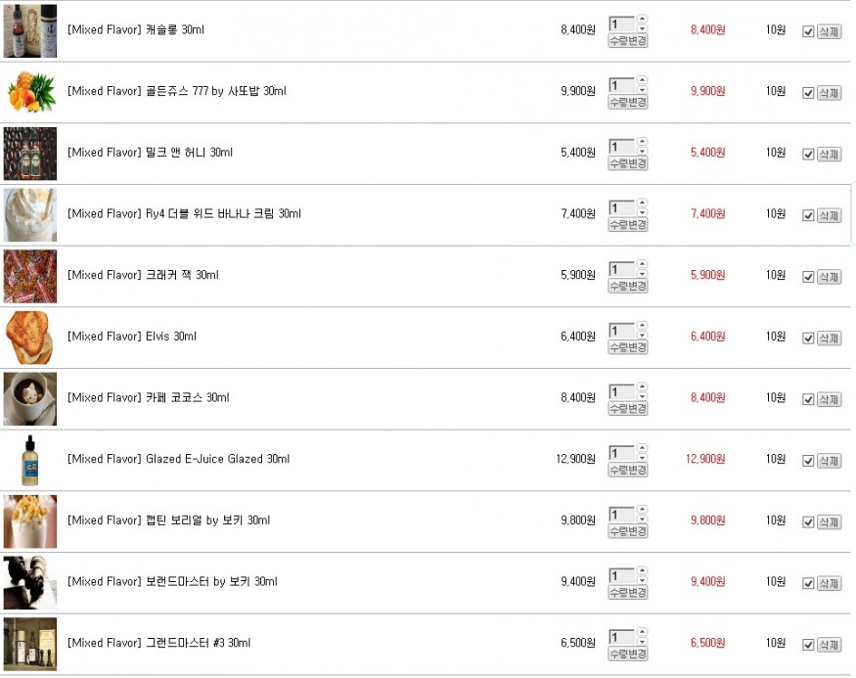The width and height of the screenshot is (856, 678).
Task: Open the 크래커 잭 30ml product name link
Action: coord(143,275)
